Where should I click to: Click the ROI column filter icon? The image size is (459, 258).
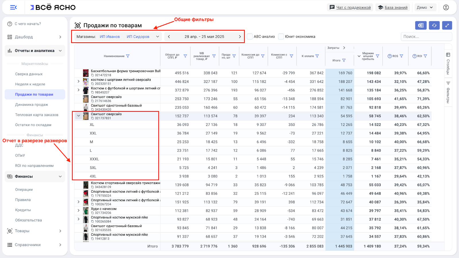pos(425,56)
